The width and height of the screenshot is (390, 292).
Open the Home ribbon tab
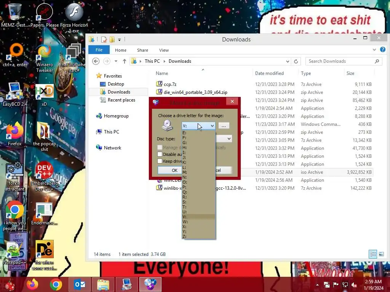pos(121,50)
